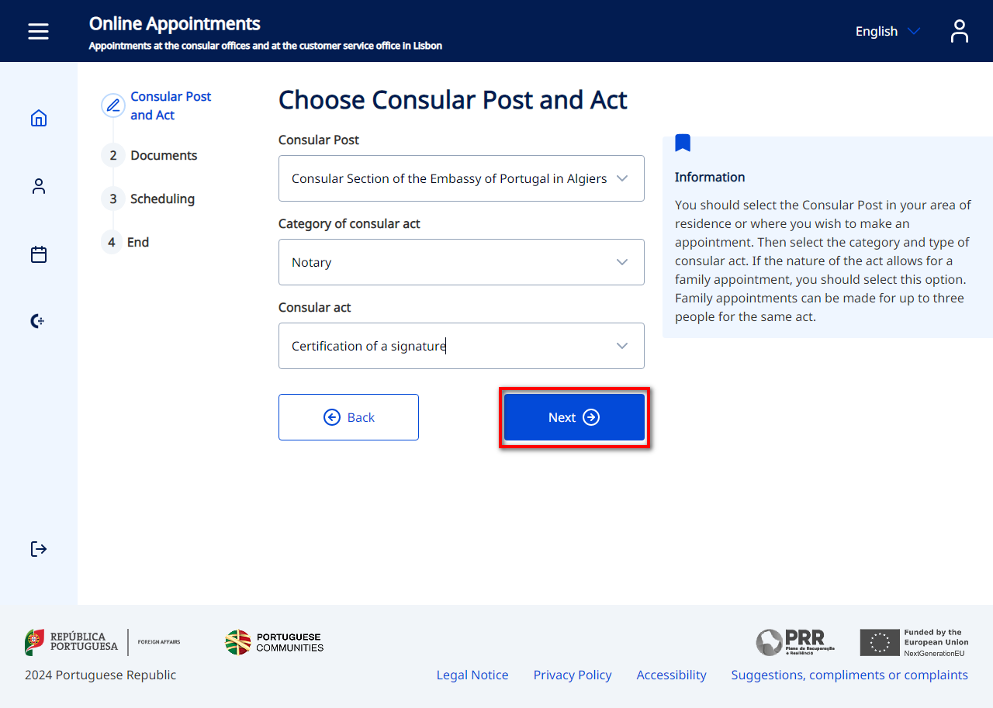Open the Category of consular act dropdown

[x=461, y=262]
